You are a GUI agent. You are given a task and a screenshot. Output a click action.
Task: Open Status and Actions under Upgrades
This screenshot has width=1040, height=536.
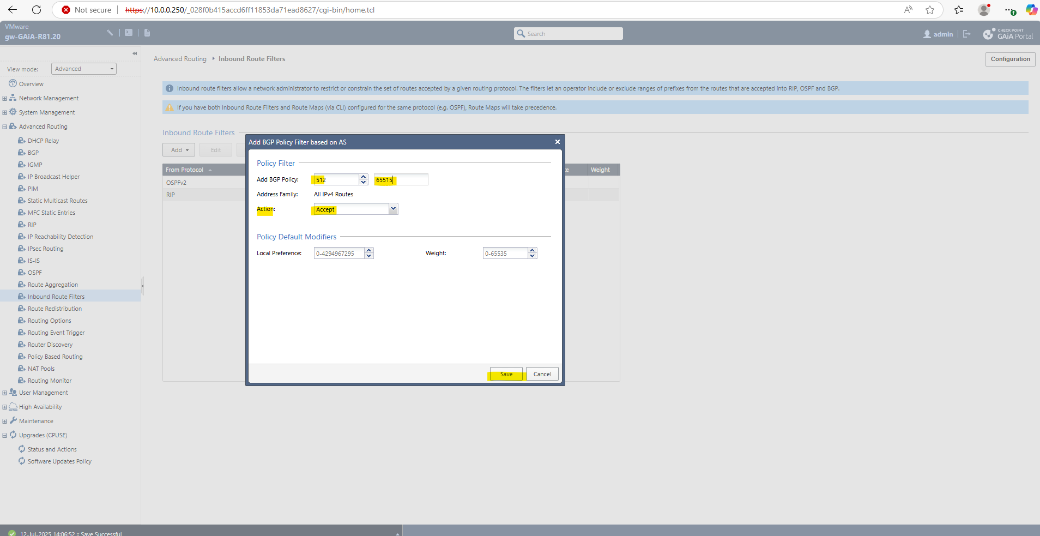click(52, 449)
